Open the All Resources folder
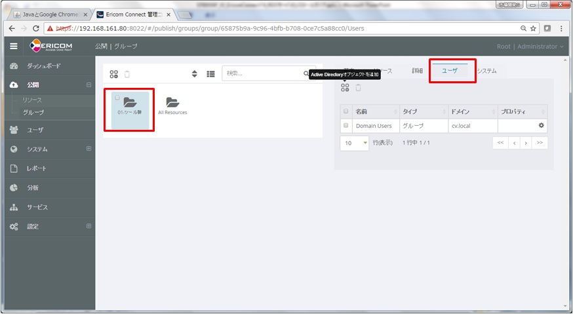This screenshot has width=573, height=314. (x=172, y=106)
